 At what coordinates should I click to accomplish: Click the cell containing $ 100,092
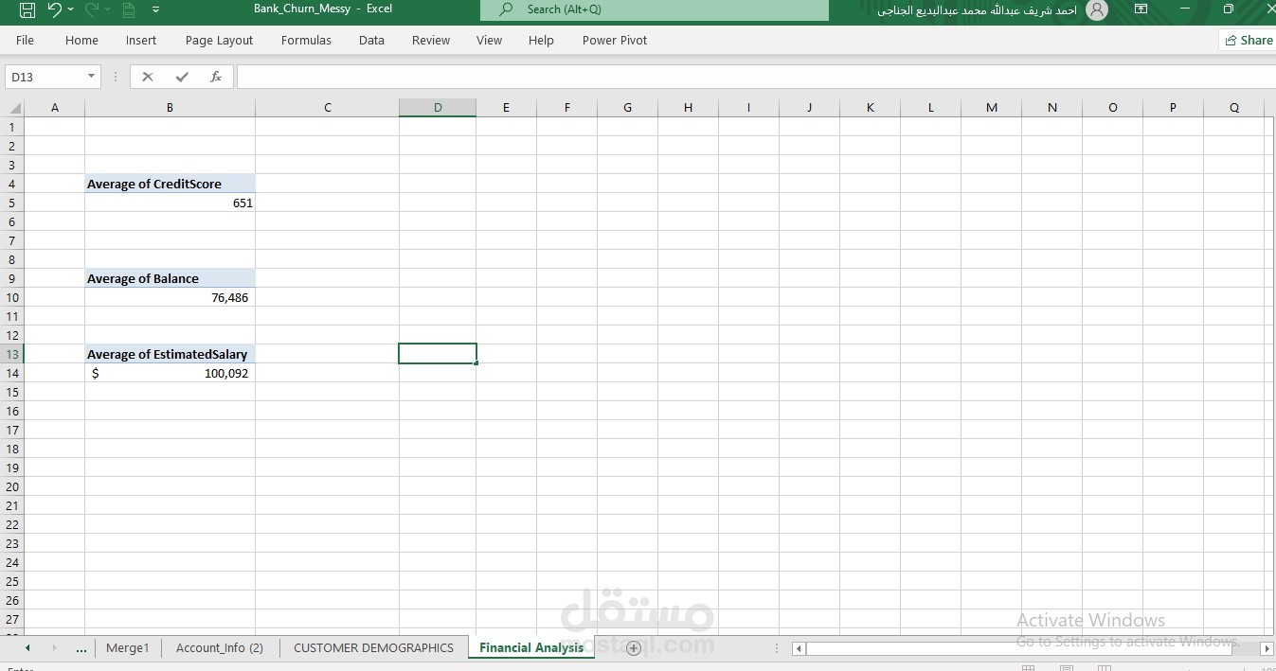(170, 373)
